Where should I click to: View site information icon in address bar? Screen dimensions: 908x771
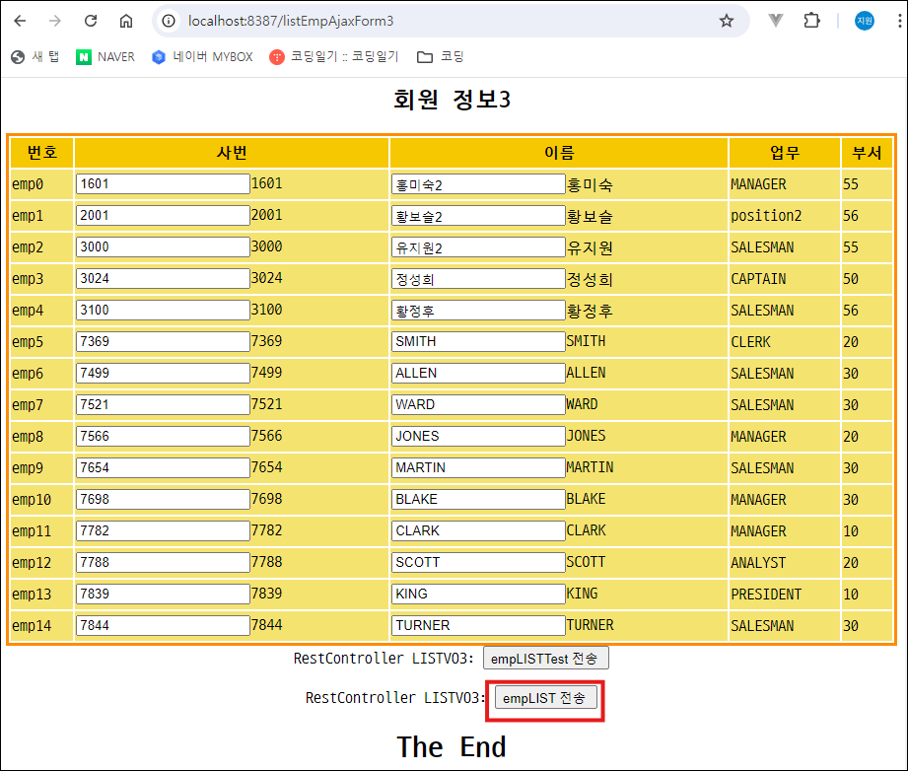(x=169, y=21)
